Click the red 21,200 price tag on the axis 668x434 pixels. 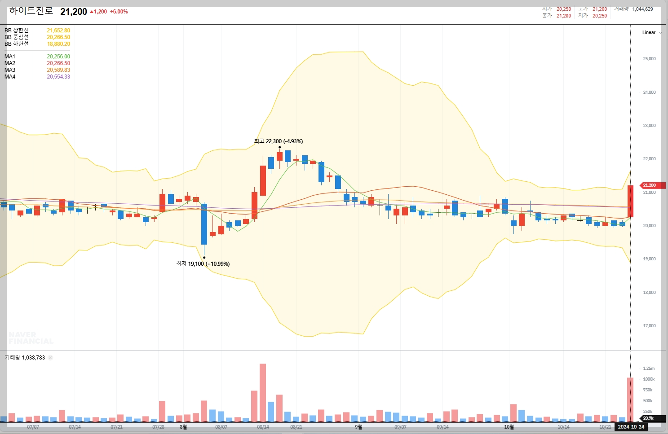(652, 185)
